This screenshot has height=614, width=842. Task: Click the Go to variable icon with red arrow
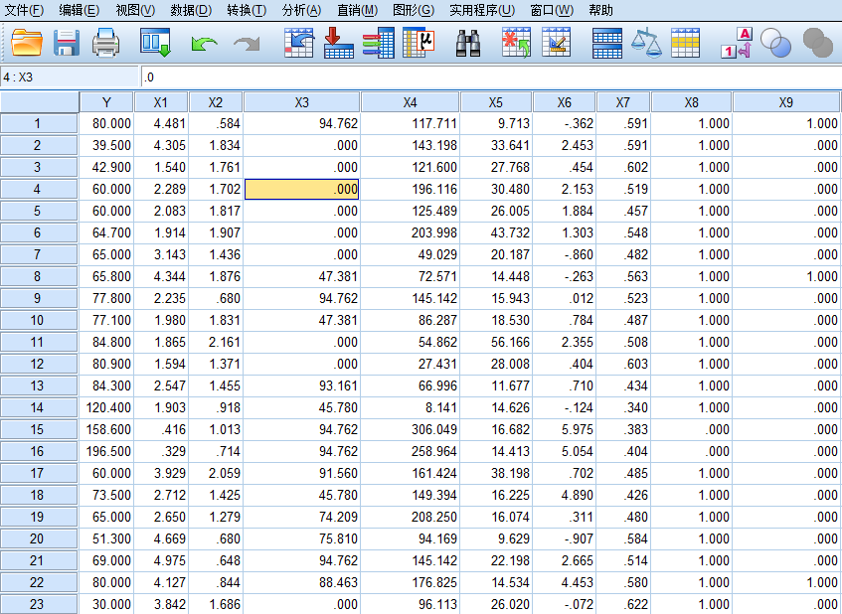point(339,43)
